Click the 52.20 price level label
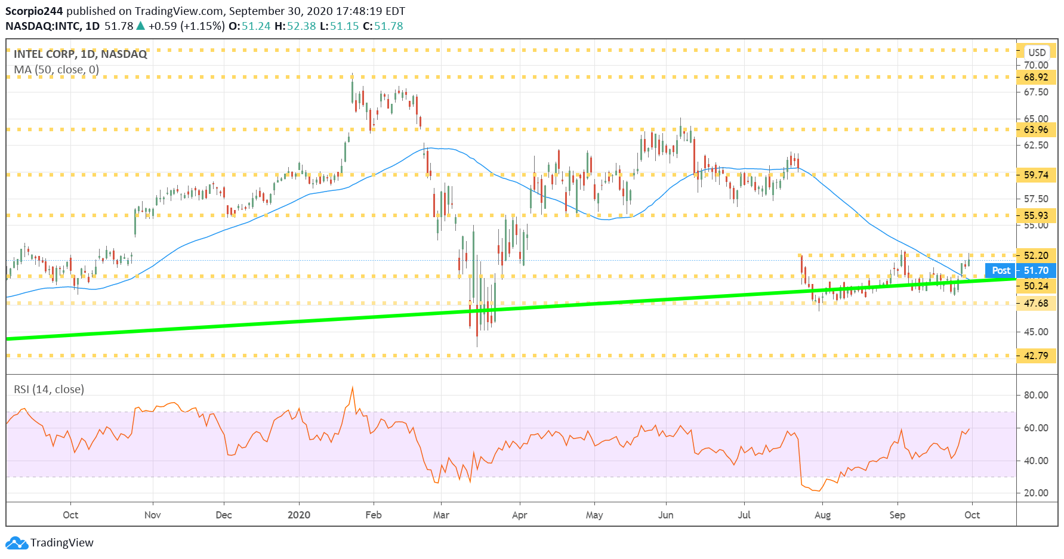The image size is (1064, 559). click(1036, 255)
